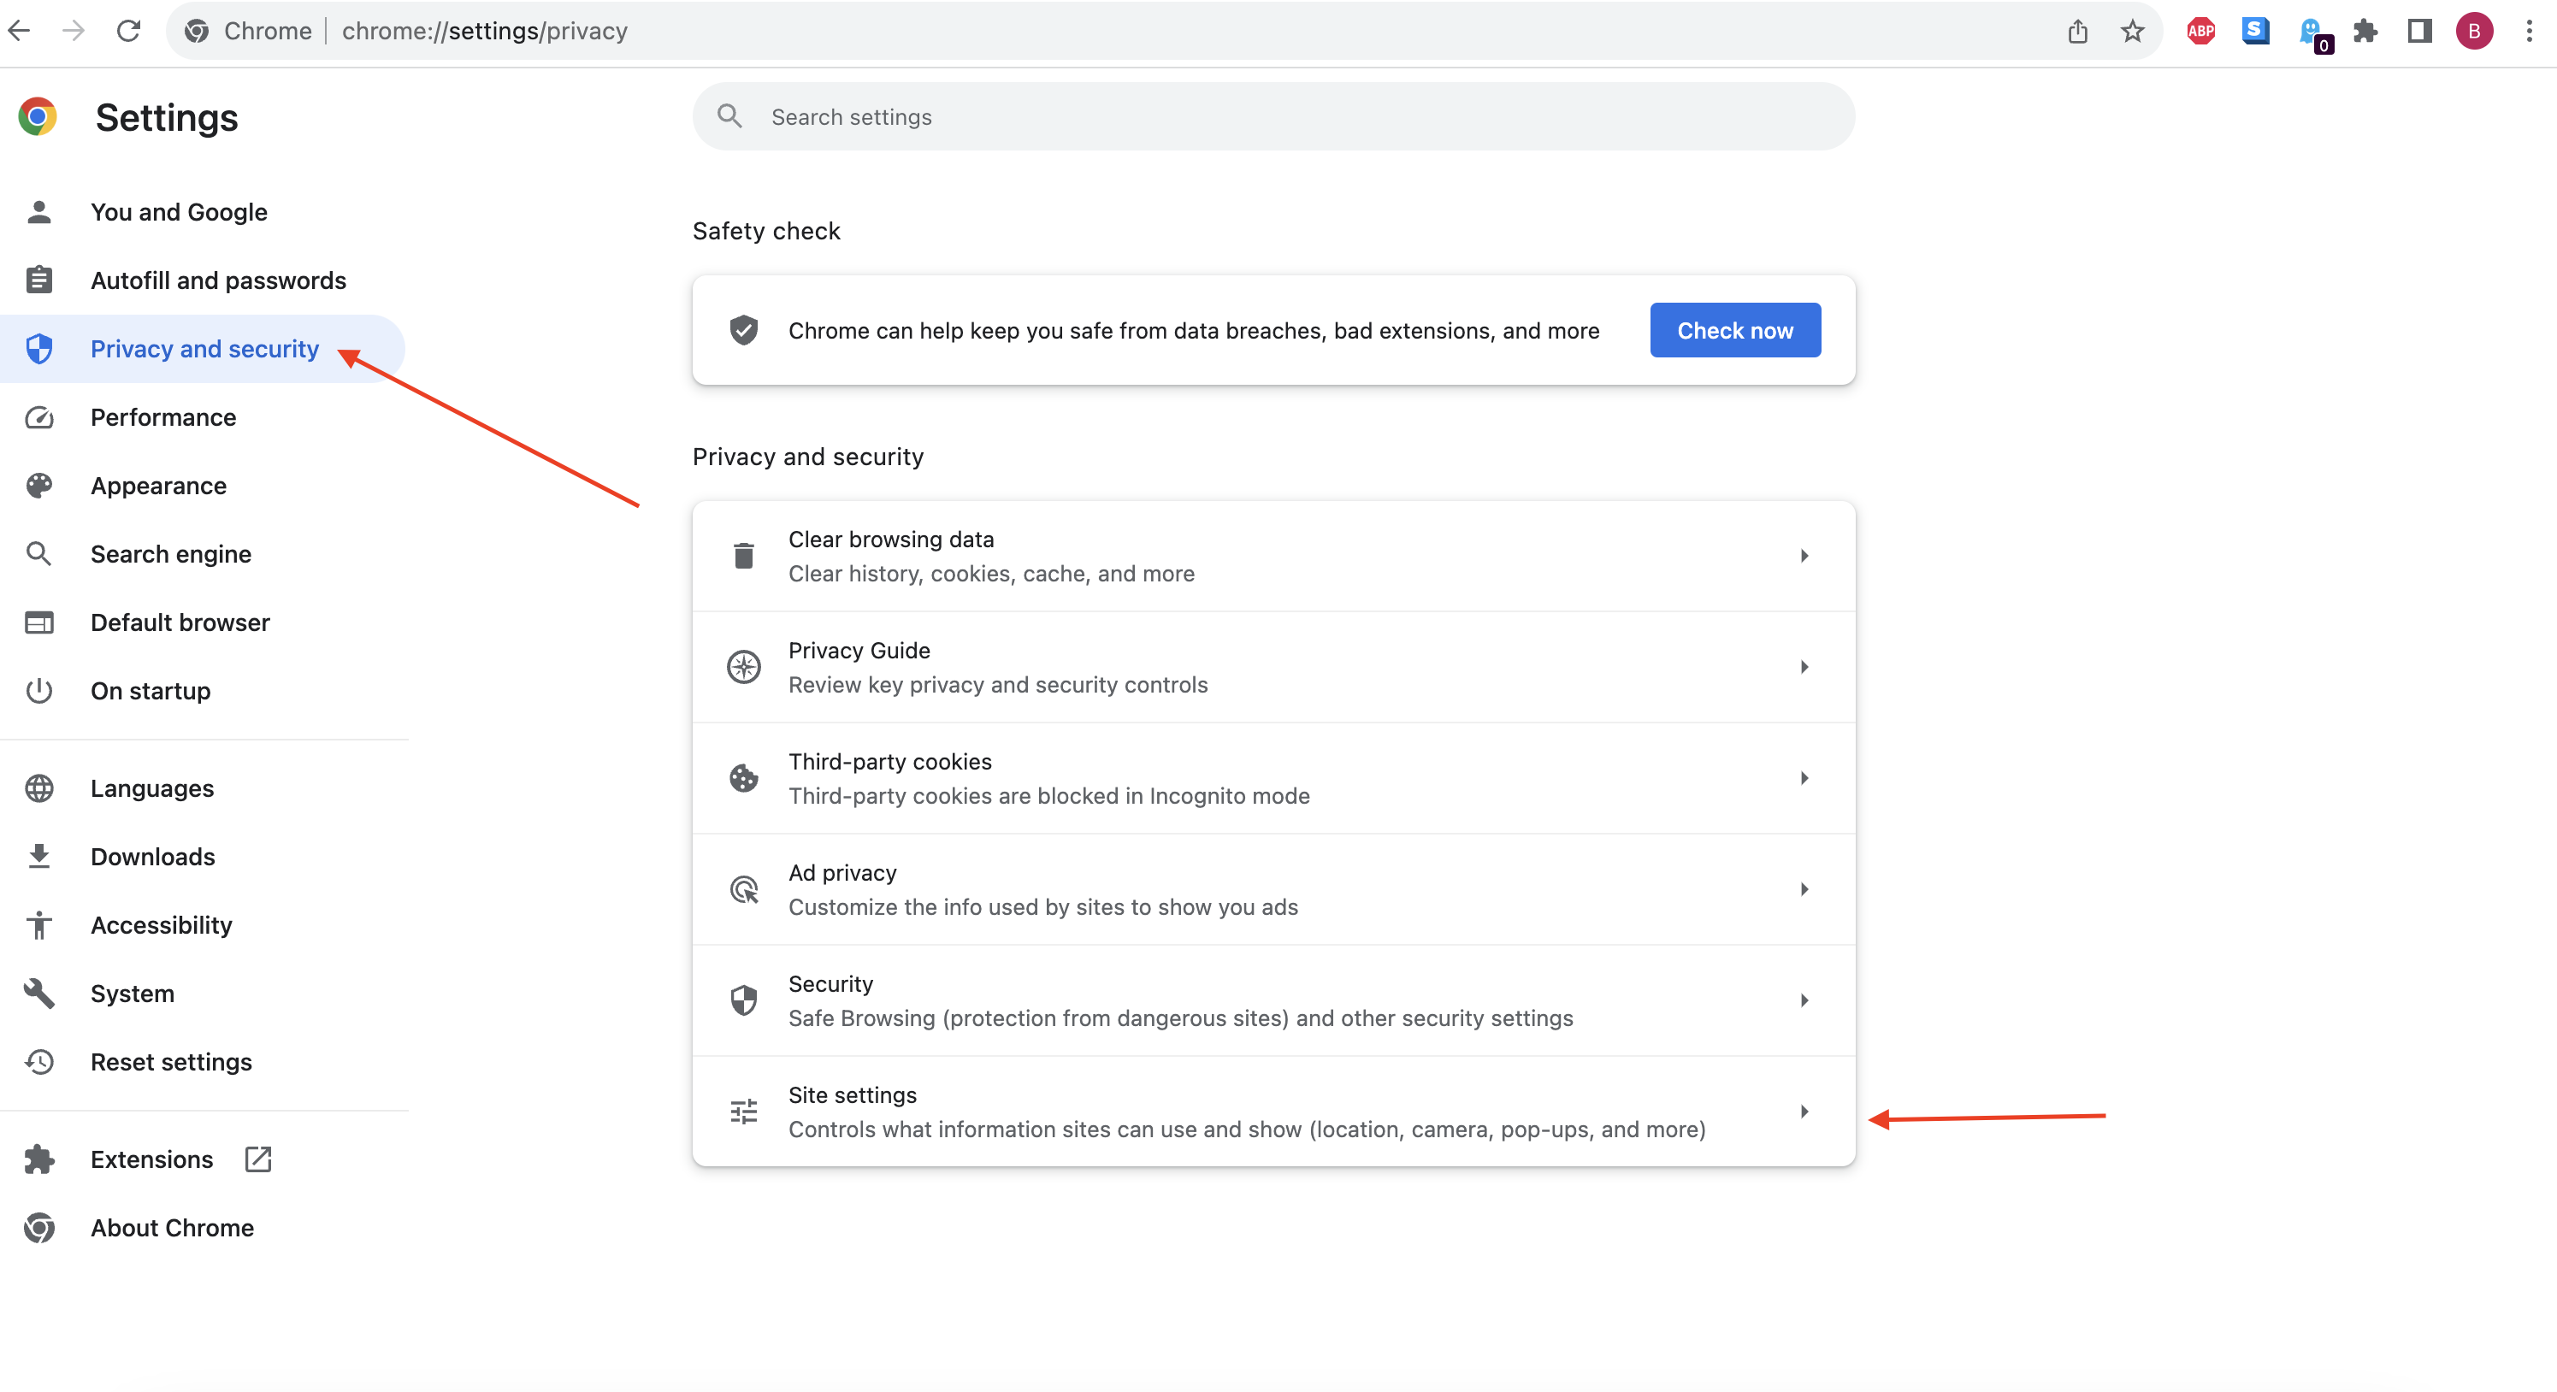Viewport: 2557px width, 1392px height.
Task: Click the ghost extension icon with badge
Action: pos(2311,31)
